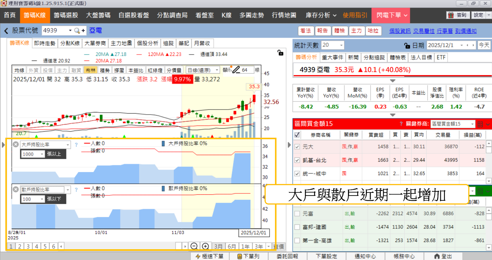Close the 散戶持股比率 indicator panel
This screenshot has width=492, height=260.
[16, 189]
